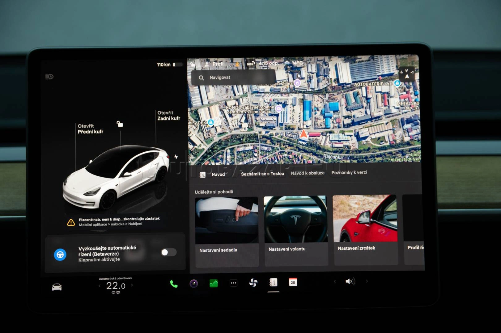Tap the Navigovat search field
The height and width of the screenshot is (333, 501).
pos(233,77)
